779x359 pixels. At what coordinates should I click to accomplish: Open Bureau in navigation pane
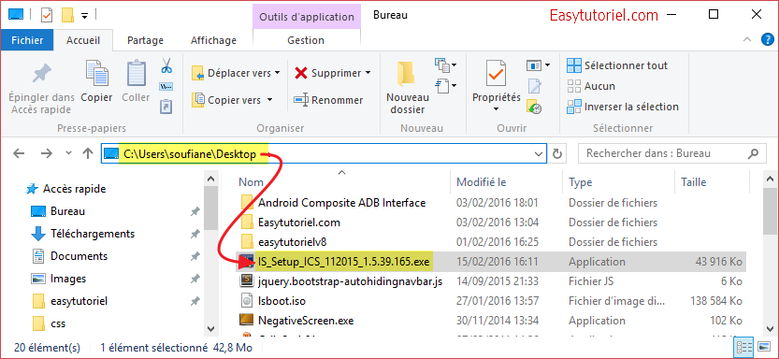pos(58,211)
